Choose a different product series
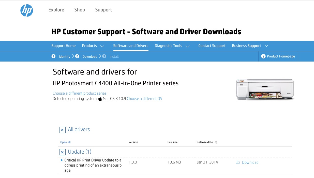 (x=80, y=93)
